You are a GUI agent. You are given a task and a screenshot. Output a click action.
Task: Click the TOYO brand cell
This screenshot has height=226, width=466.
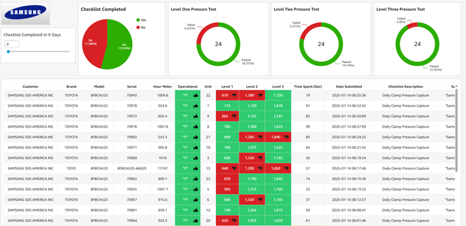[x=72, y=168]
